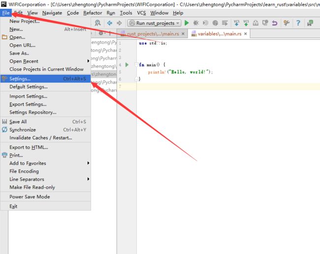Viewport: 320px width, 254px height.
Task: Collapse the main function fold marker
Action: coord(136,64)
